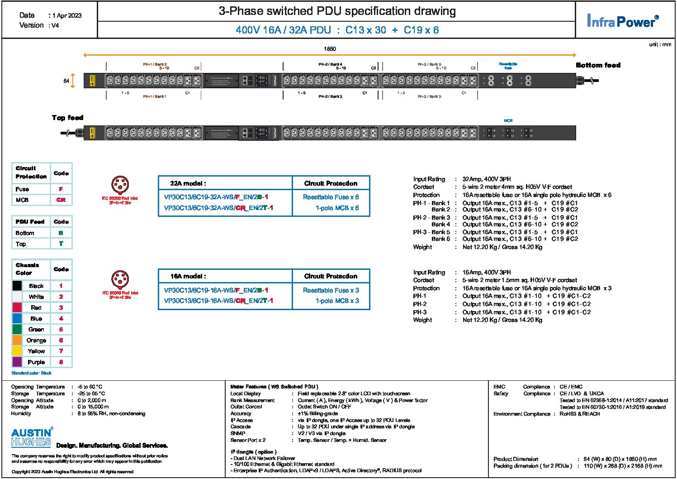The width and height of the screenshot is (677, 479).
Task: Click the 1850 length dimension label
Action: 330,49
